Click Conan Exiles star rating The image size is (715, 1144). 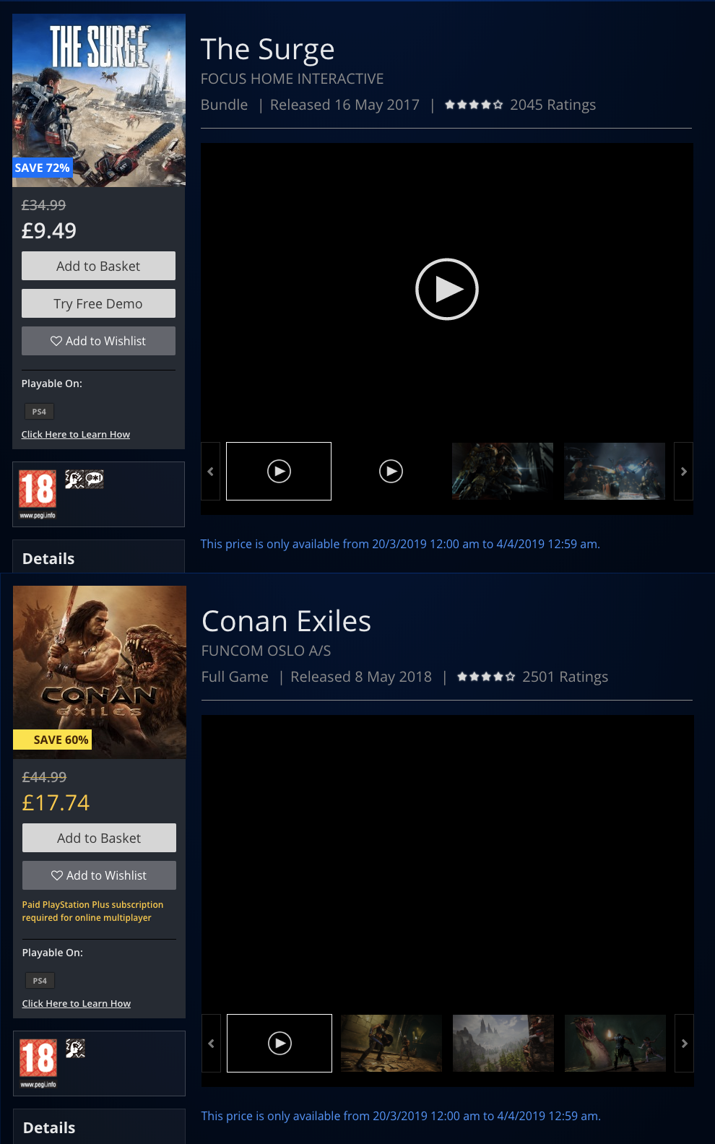486,677
